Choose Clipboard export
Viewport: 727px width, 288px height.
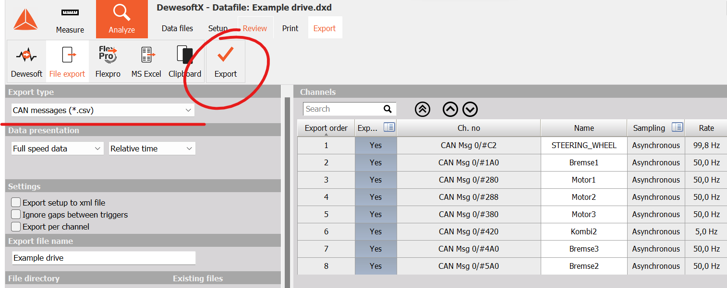[185, 61]
